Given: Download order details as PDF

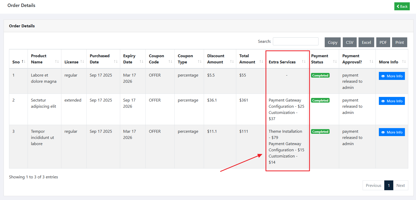Looking at the screenshot, I should (x=383, y=42).
